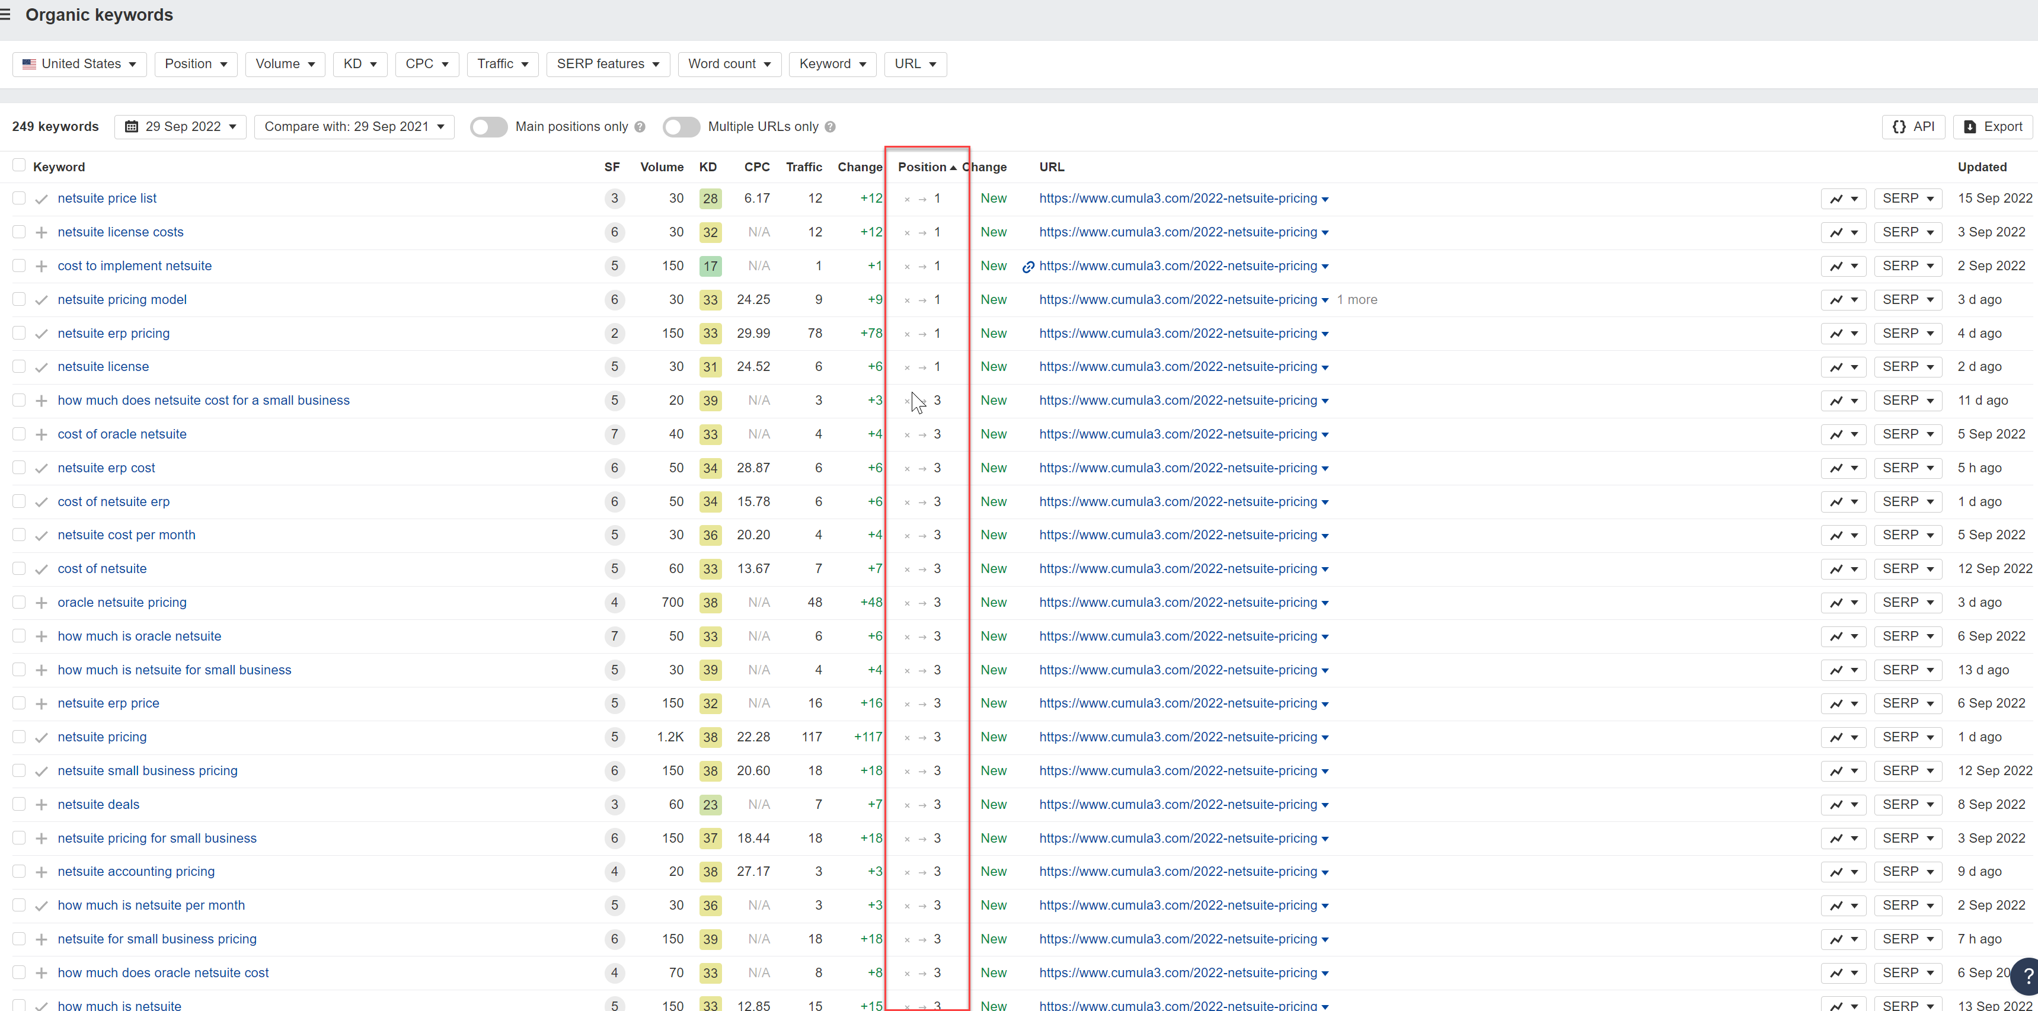Toggle Multiple URLs only switch
This screenshot has width=2038, height=1011.
(x=681, y=127)
